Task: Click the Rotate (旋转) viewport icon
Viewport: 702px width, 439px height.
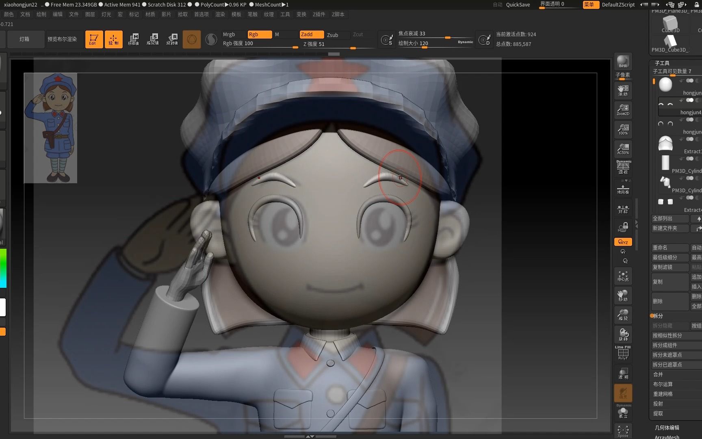Action: 623,335
